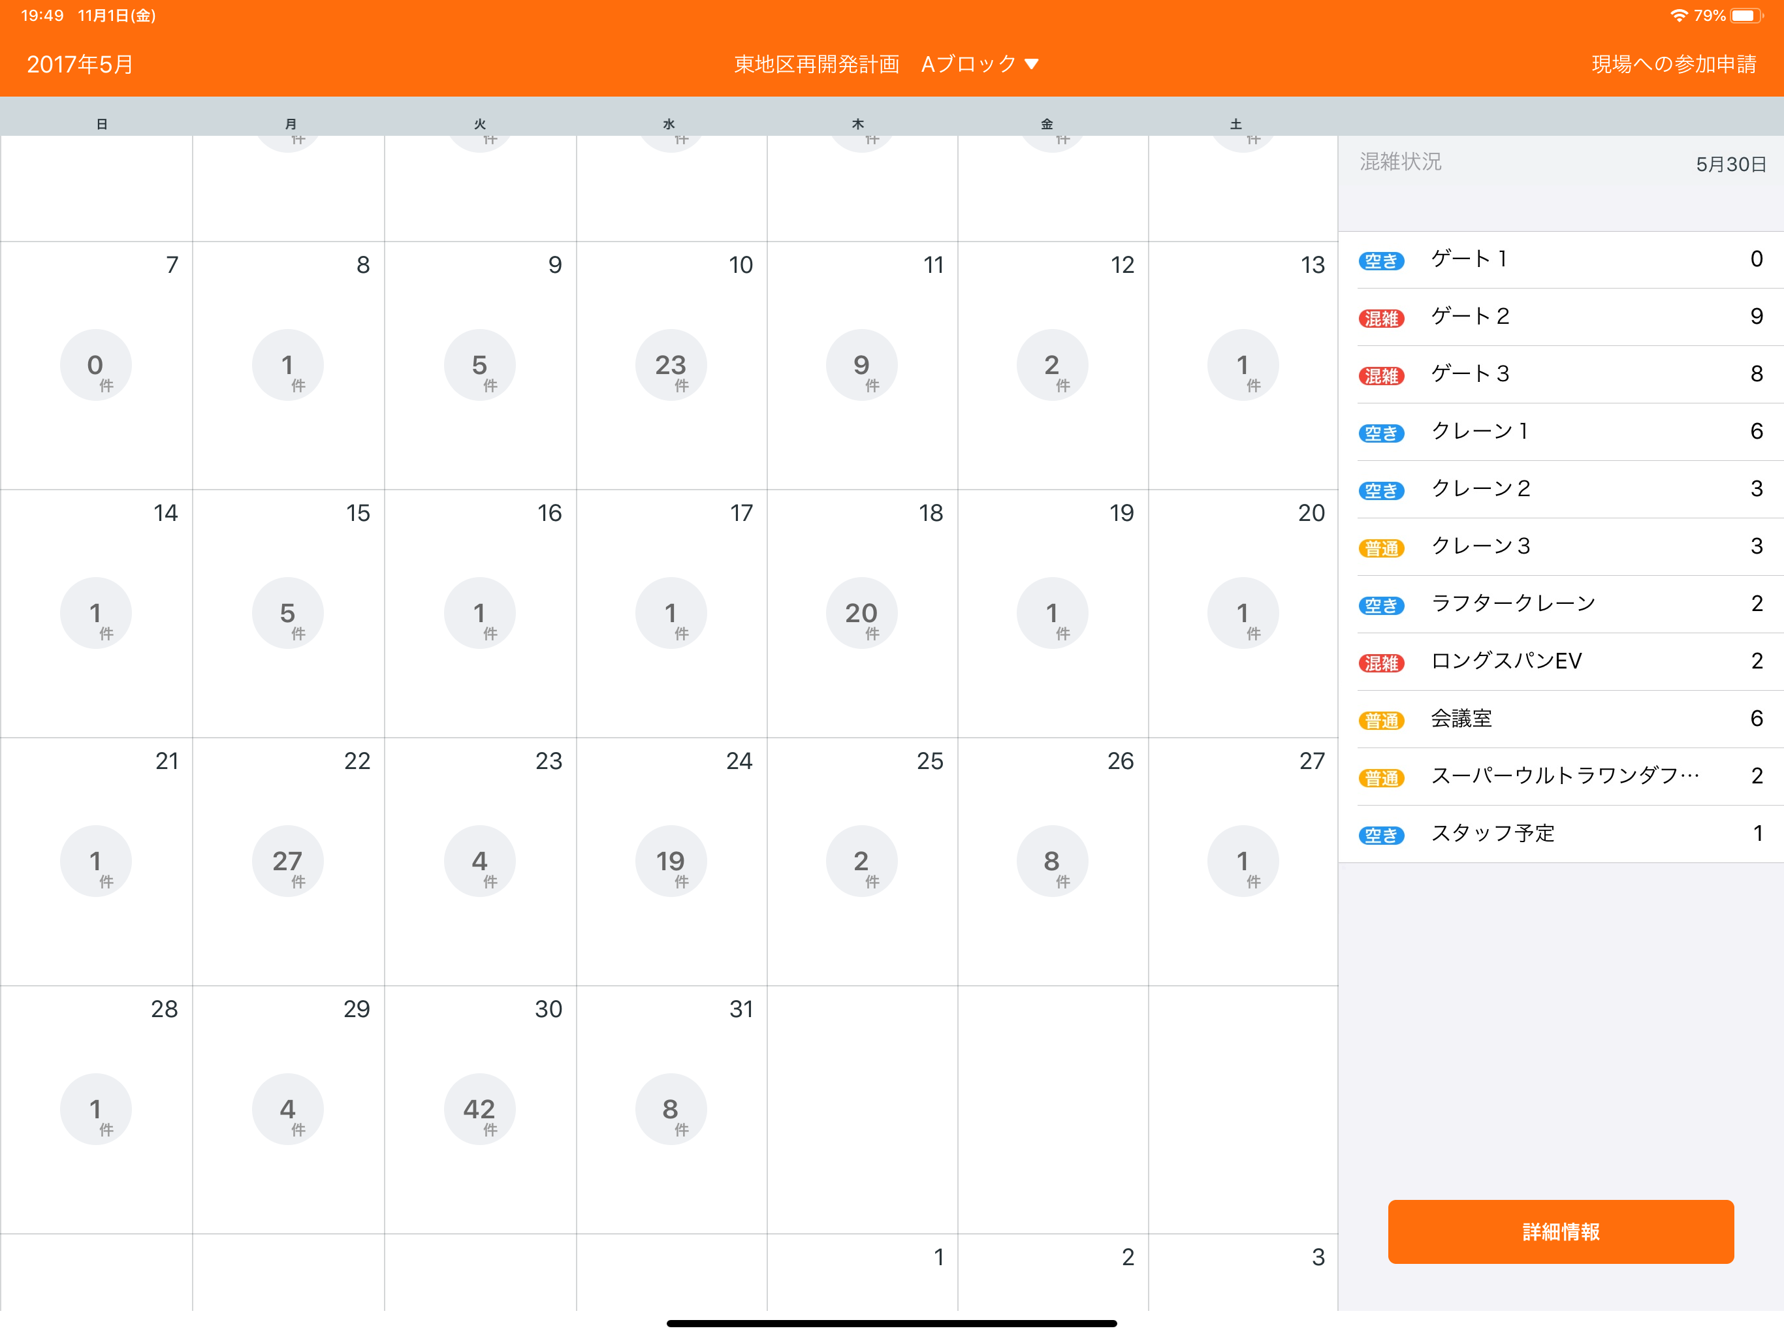Select the 2件 bubble on May 12
Viewport: 1784px width, 1337px height.
[1053, 364]
